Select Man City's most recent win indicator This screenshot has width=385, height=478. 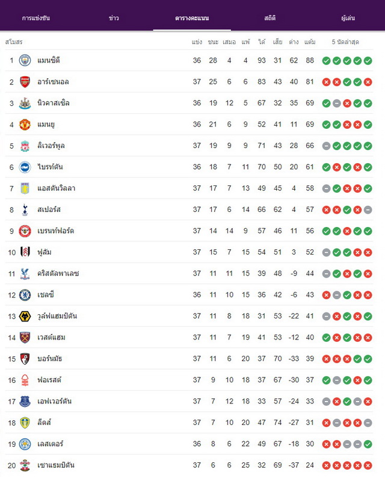pos(368,61)
